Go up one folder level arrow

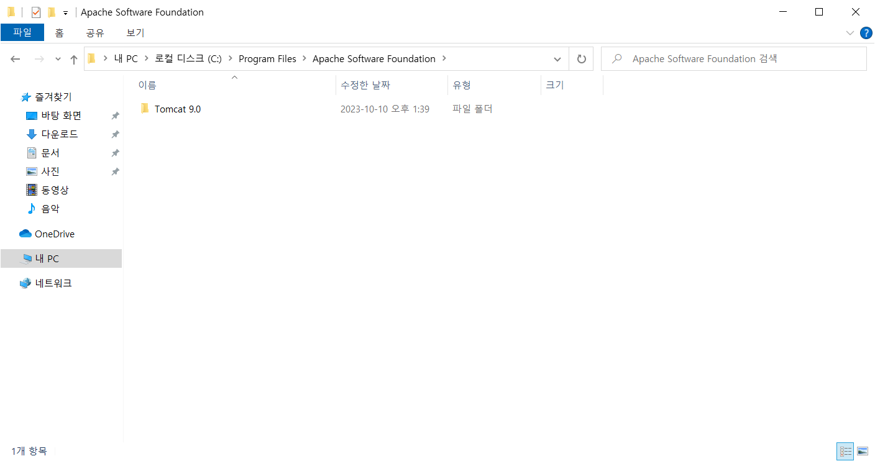pos(74,59)
